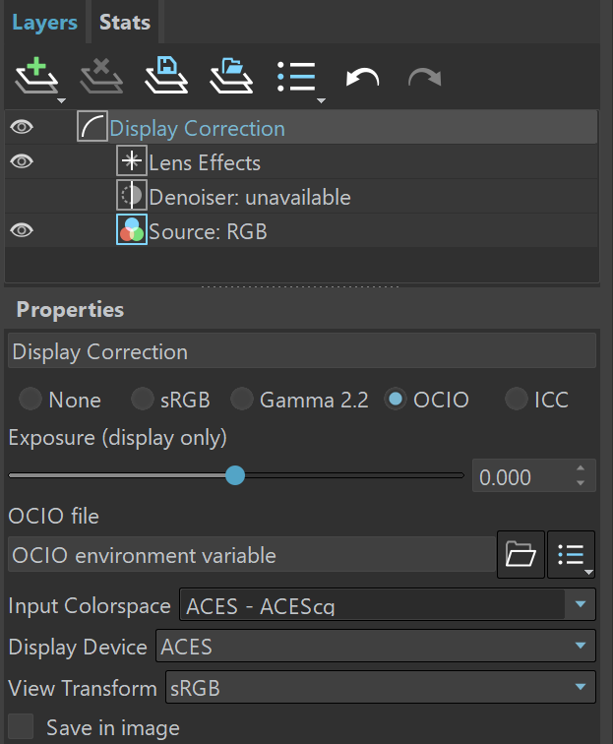This screenshot has height=744, width=613.
Task: Open the Input Colorspace dropdown
Action: click(x=388, y=605)
